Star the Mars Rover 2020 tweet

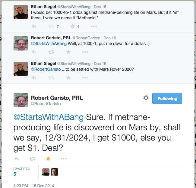tap(68, 77)
